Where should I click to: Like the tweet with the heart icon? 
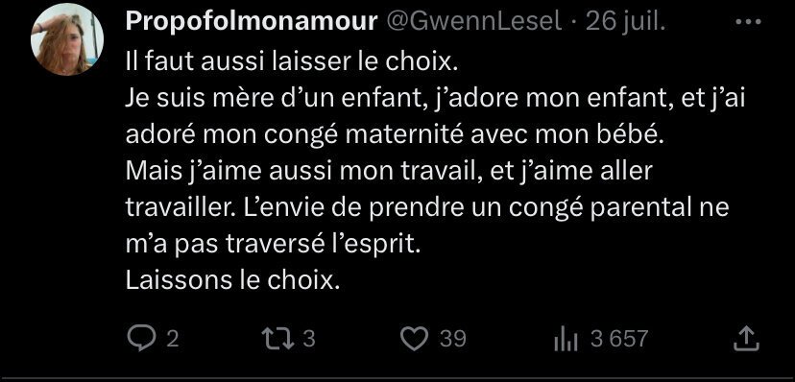pyautogui.click(x=414, y=339)
